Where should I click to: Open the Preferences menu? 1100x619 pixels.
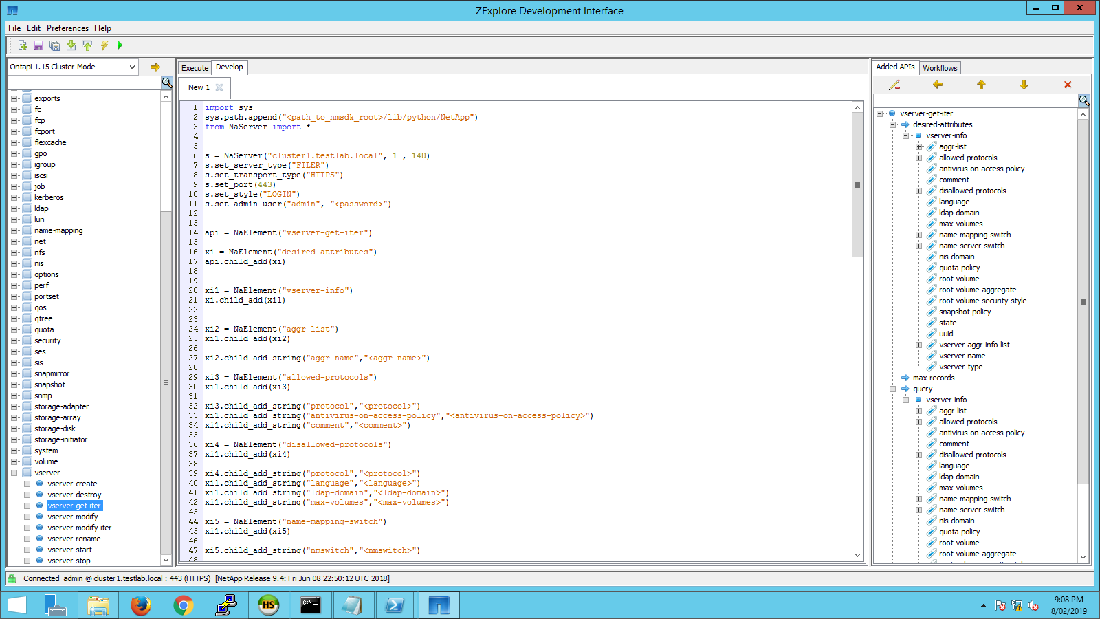(67, 28)
